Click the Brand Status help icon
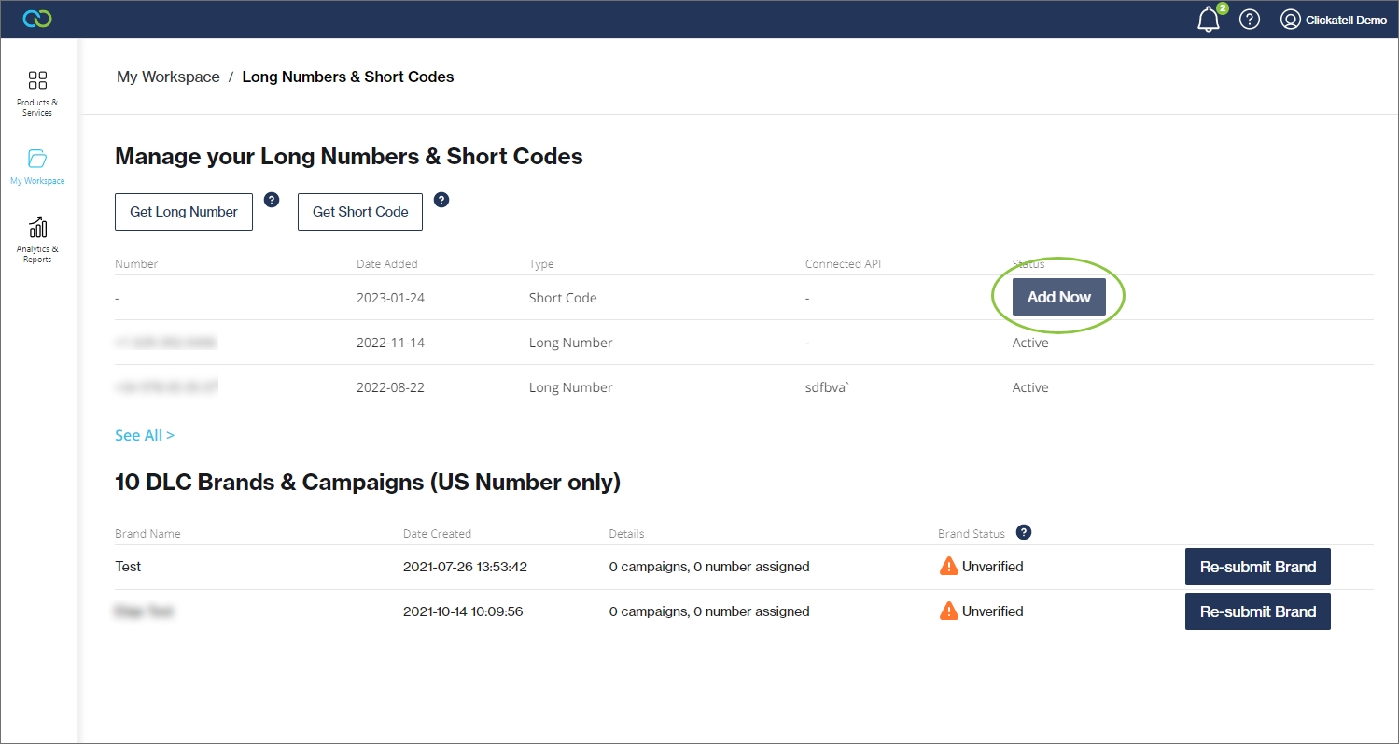 click(x=1024, y=532)
